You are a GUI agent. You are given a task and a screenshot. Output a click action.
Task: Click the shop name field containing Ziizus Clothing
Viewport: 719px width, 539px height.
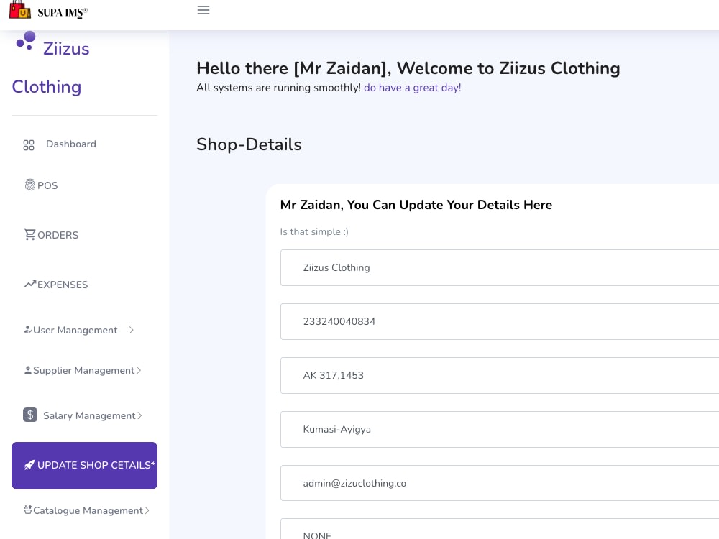pos(500,267)
